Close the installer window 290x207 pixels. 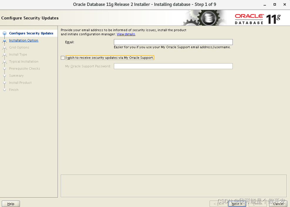coord(285,4)
